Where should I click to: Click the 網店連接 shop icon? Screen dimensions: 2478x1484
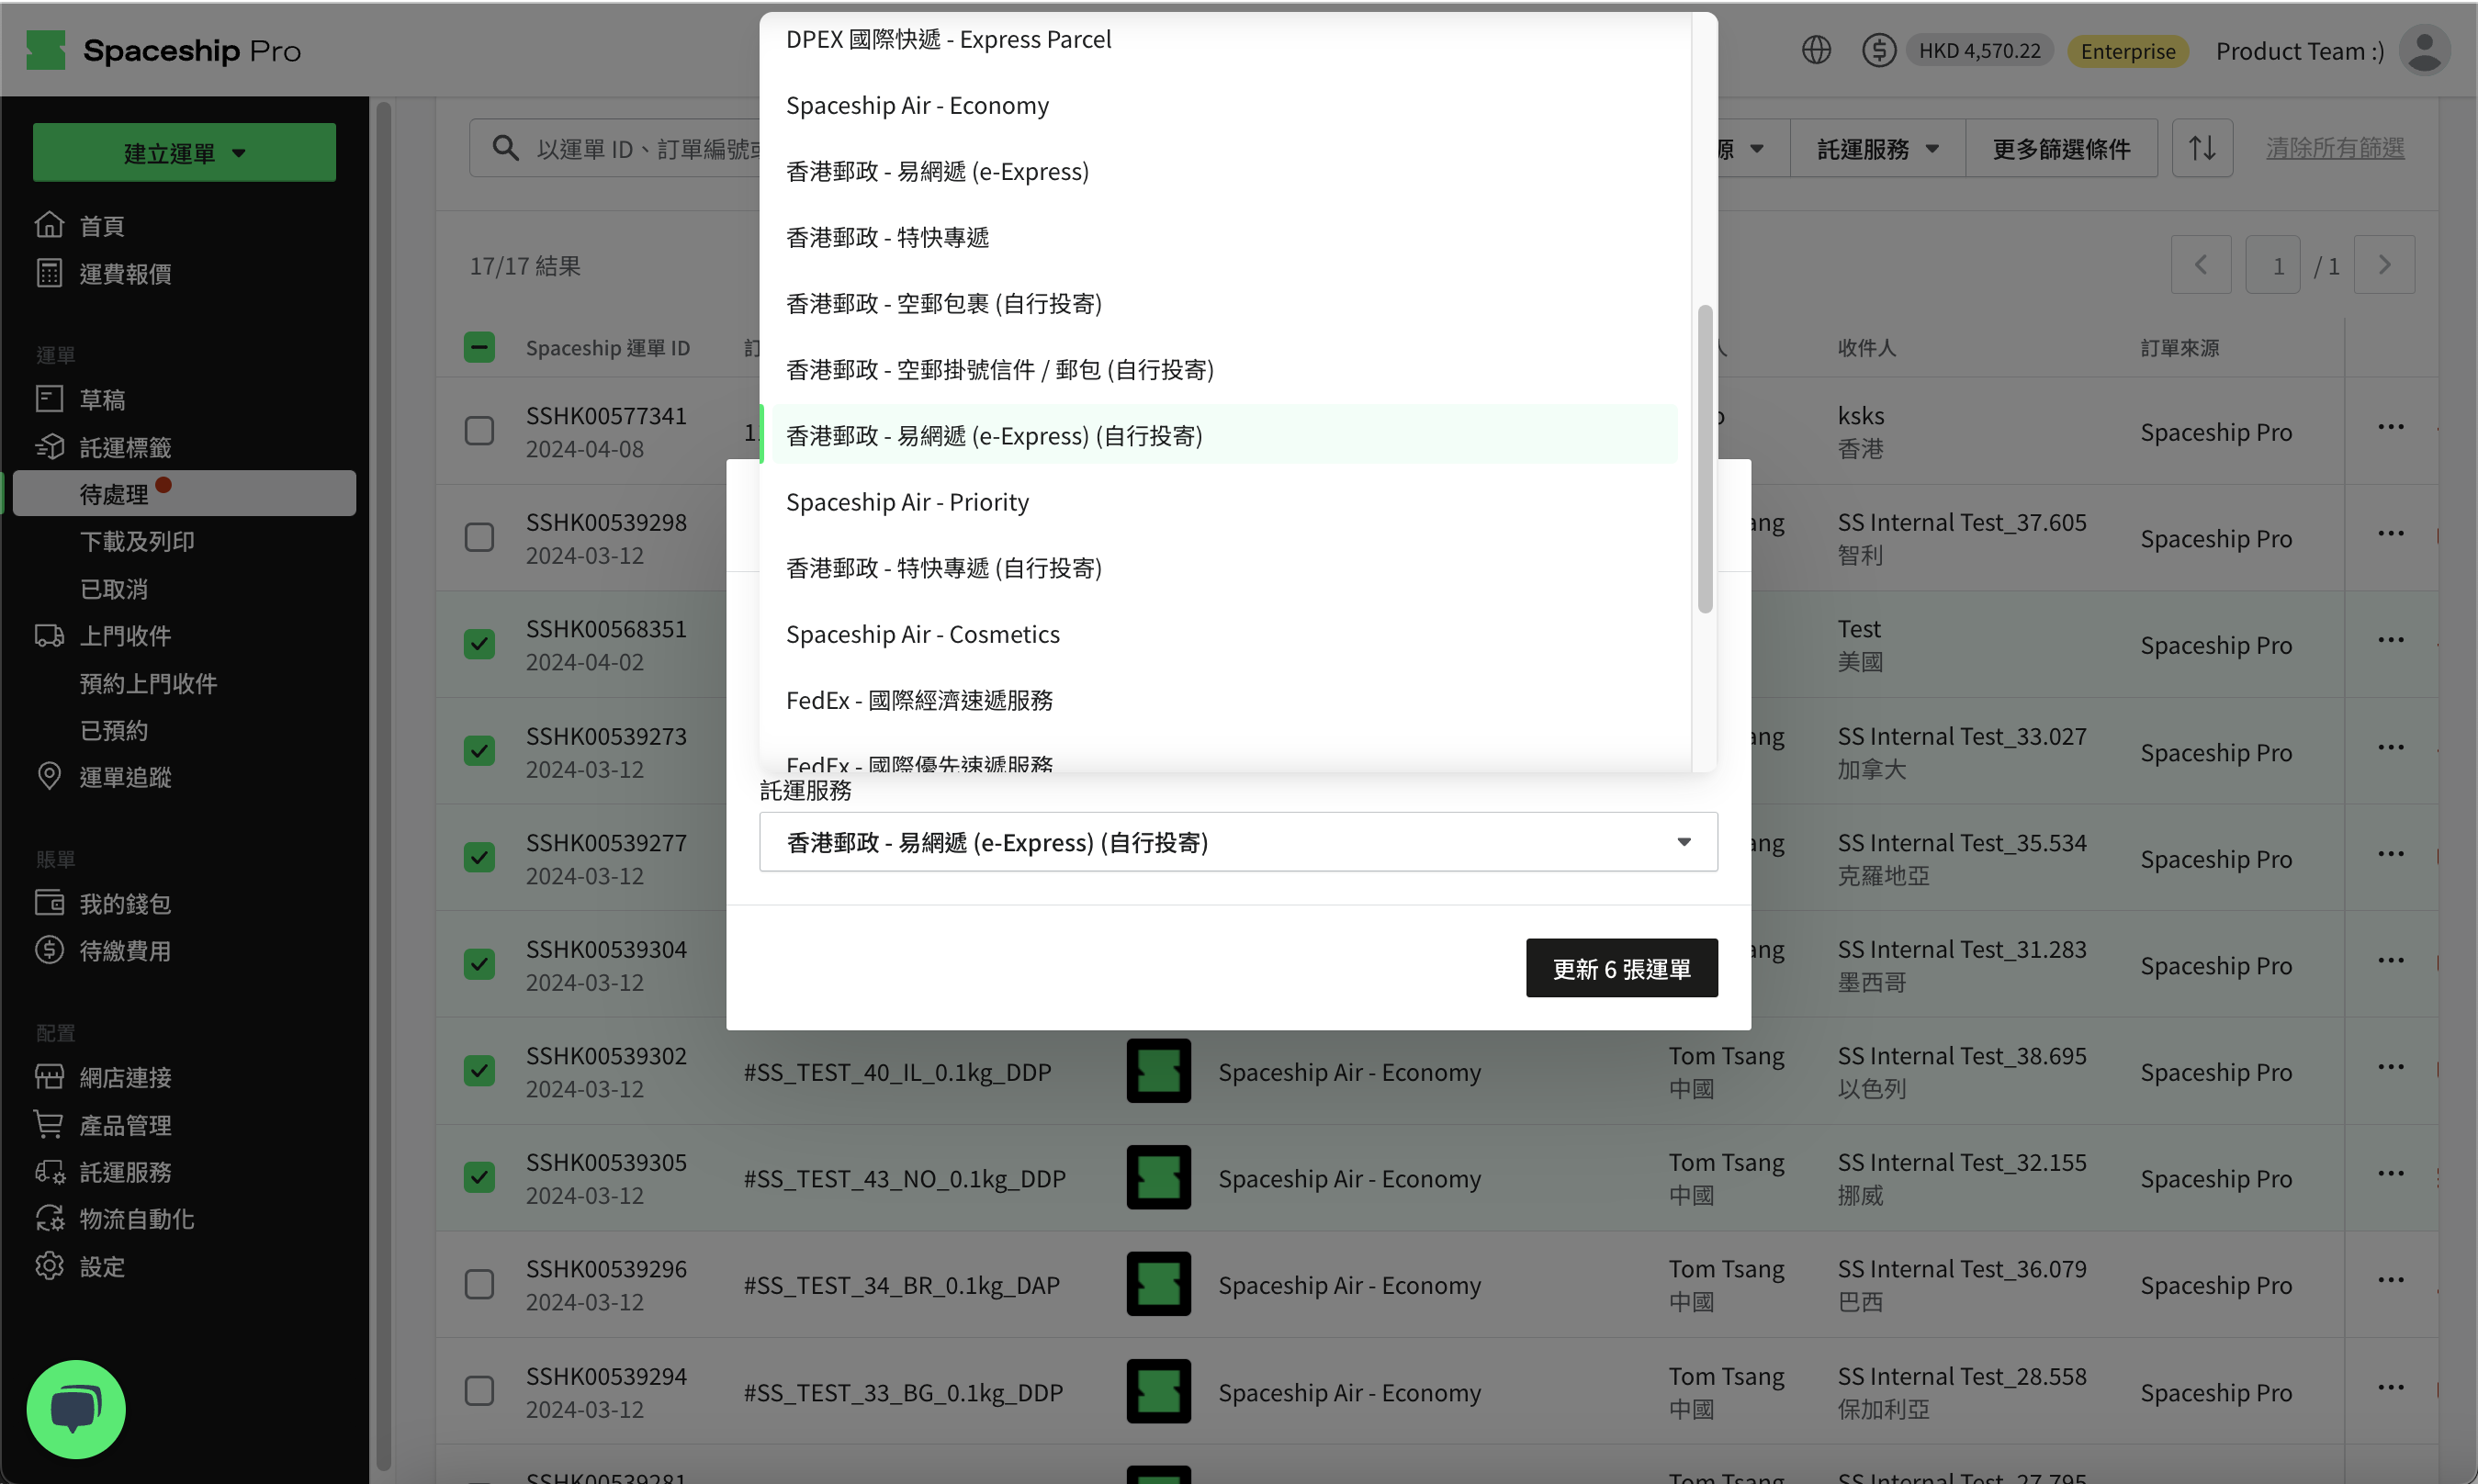click(49, 1077)
